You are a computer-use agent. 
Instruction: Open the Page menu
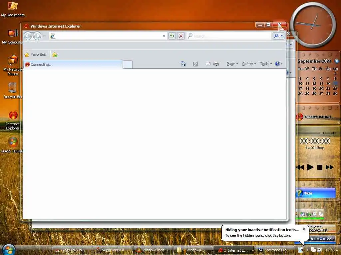[x=232, y=64]
